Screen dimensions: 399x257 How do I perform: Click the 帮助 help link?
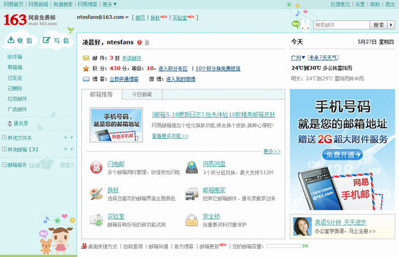click(x=375, y=4)
